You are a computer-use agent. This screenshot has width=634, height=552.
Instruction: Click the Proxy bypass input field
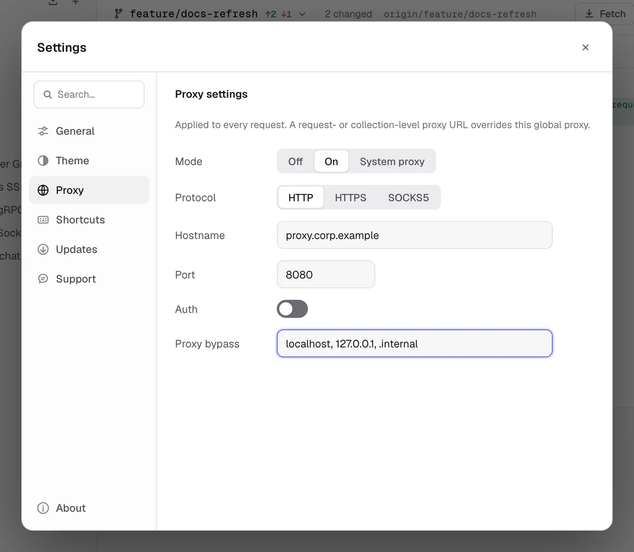point(415,343)
